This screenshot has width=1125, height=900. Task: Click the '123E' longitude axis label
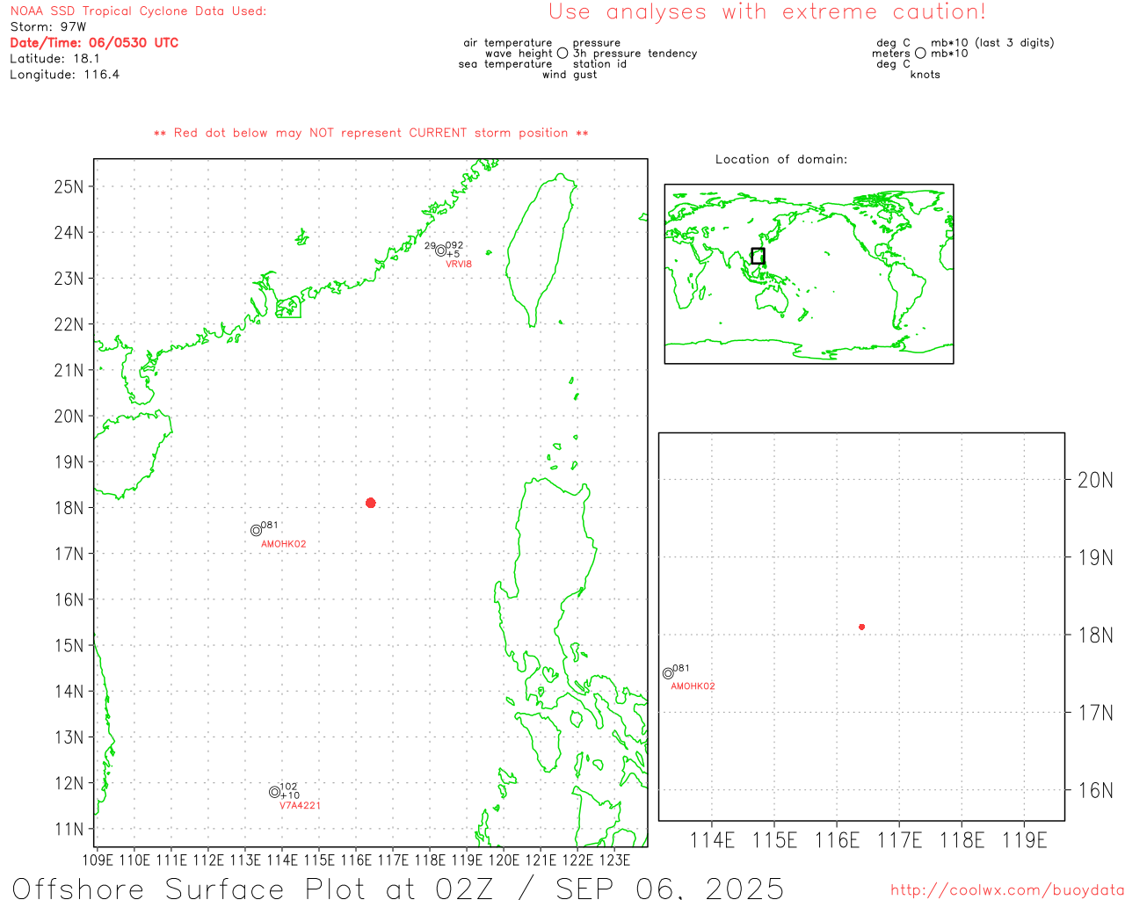coord(614,860)
